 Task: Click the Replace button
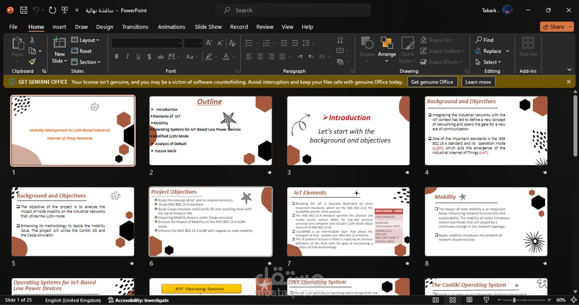[488, 51]
